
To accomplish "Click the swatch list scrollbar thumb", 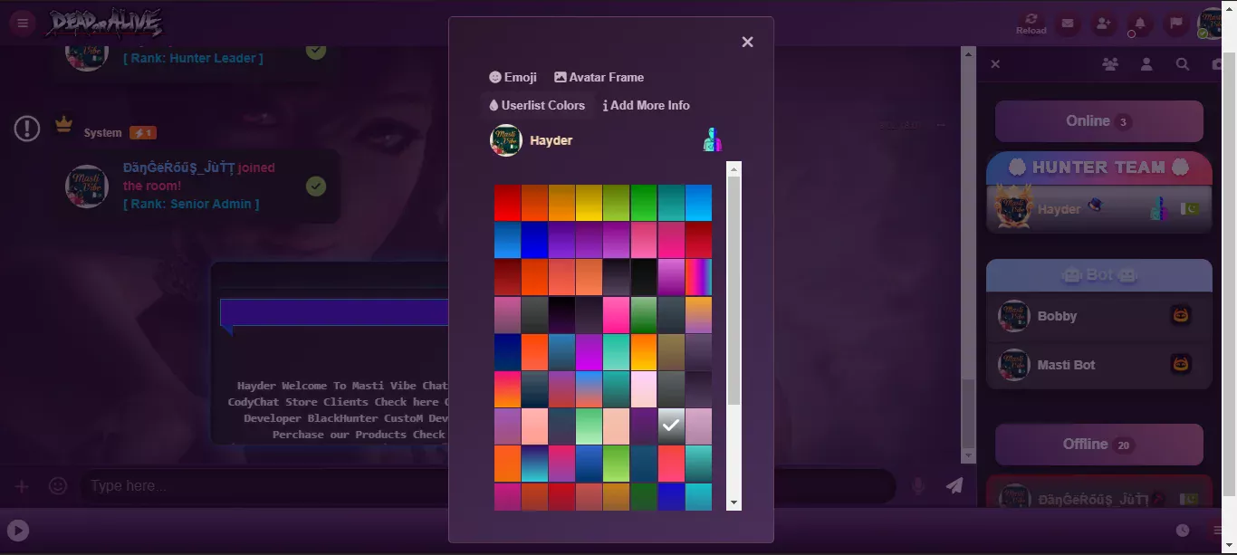I will coord(734,290).
